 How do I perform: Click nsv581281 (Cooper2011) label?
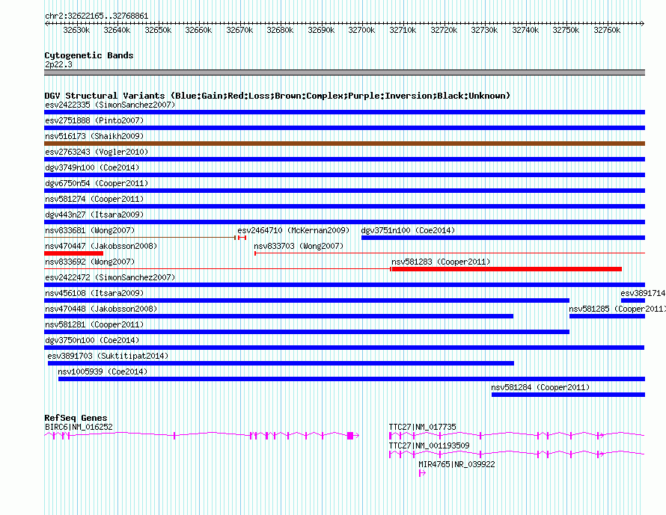pos(94,324)
